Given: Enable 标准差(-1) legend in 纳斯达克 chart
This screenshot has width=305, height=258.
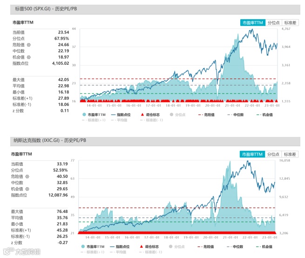Looking at the screenshot, I should [150, 252].
